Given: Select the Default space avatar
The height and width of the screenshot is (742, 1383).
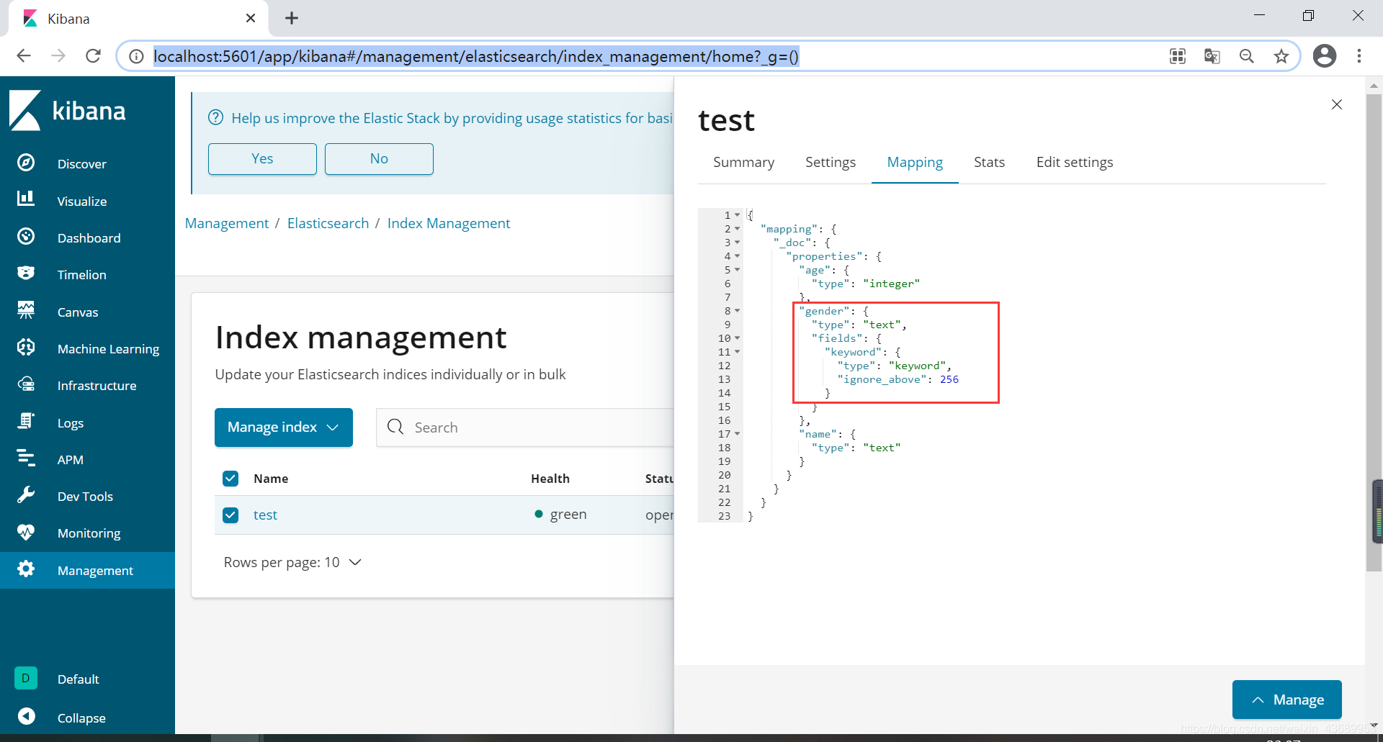Looking at the screenshot, I should [x=26, y=678].
